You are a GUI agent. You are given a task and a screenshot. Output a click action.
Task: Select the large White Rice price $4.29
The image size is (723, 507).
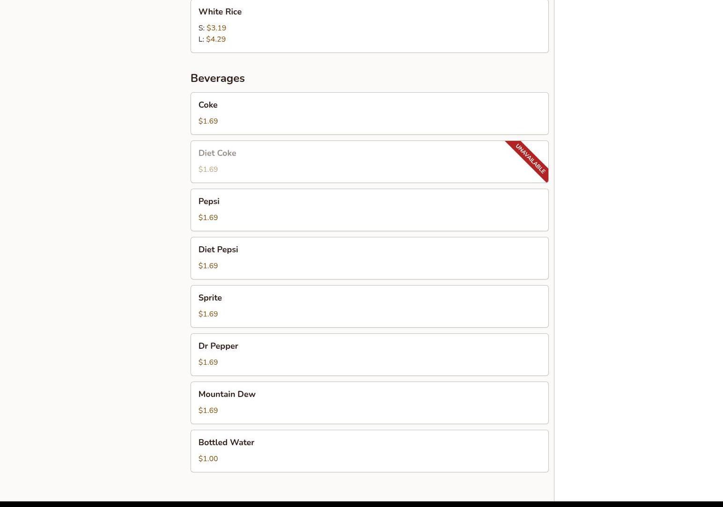(x=216, y=39)
